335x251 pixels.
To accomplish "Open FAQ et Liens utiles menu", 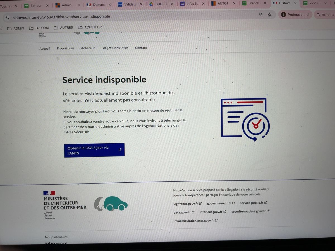I will click(x=115, y=48).
